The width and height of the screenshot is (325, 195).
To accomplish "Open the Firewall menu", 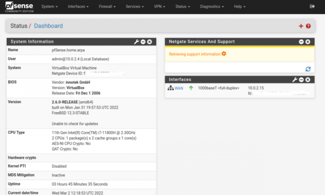I will [x=107, y=7].
